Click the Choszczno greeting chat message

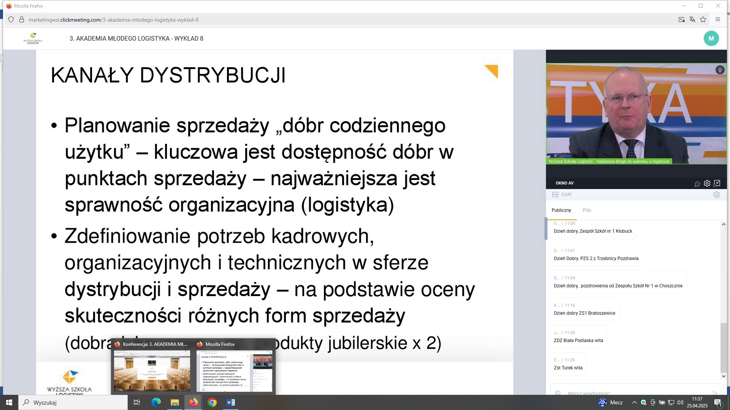point(618,286)
